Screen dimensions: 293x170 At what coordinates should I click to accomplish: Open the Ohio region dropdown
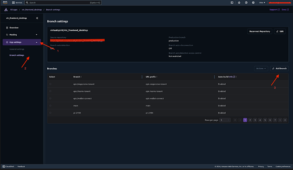click(x=262, y=3)
